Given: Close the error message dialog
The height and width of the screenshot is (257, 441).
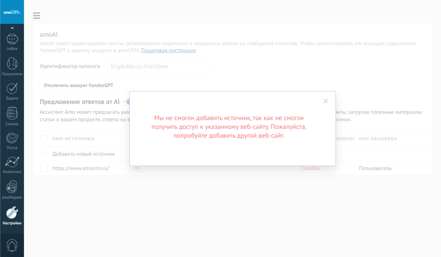Looking at the screenshot, I should click(x=325, y=101).
